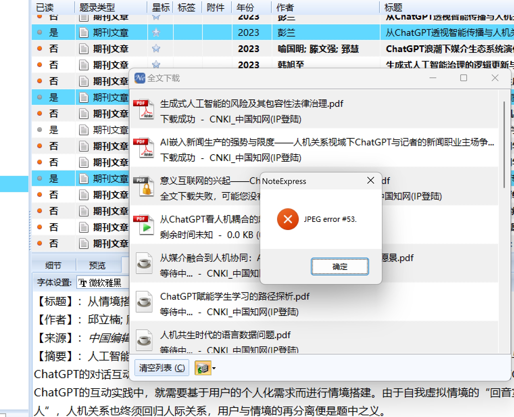Select file name ChatGPT赋能学生学习的路径探析.pdf
514x417 pixels.
coord(235,297)
